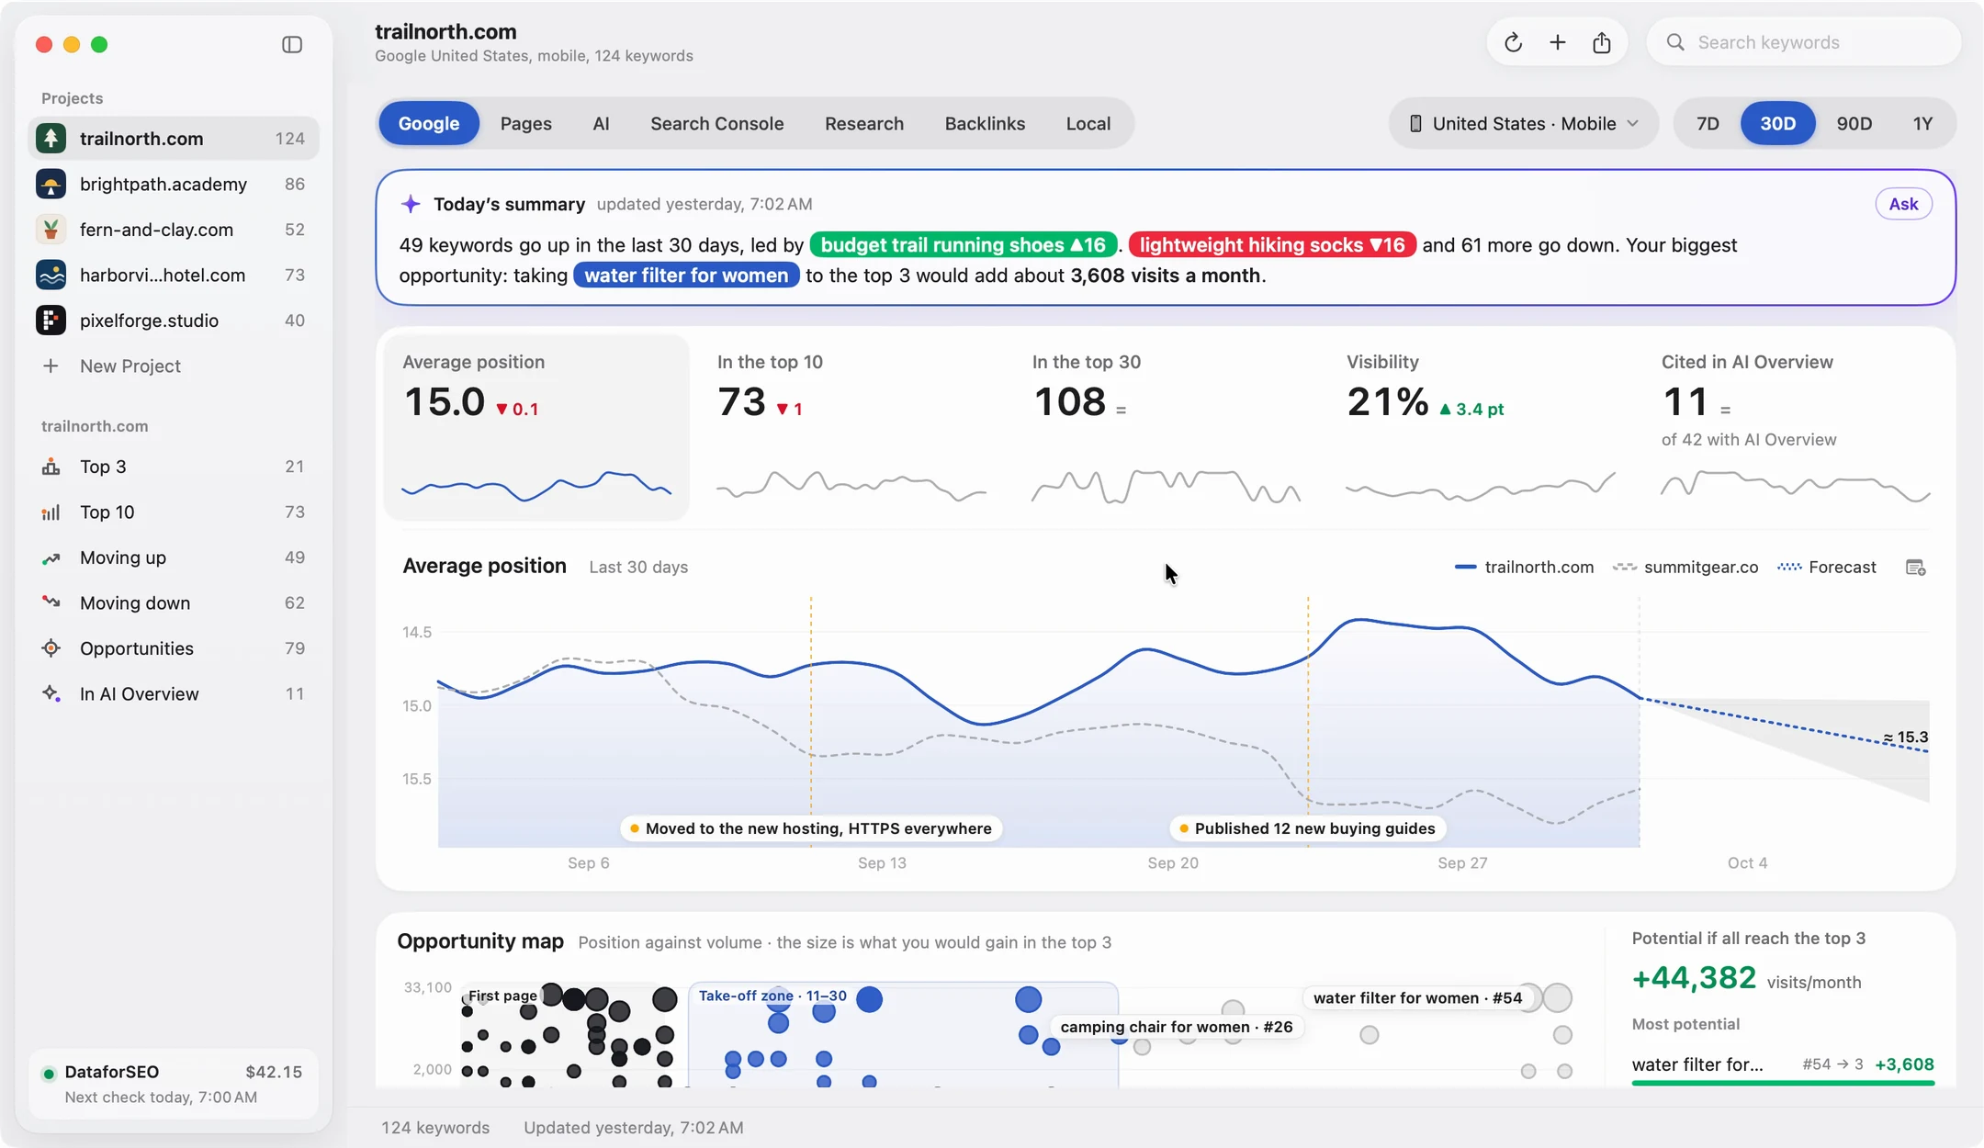The image size is (1984, 1148).
Task: Select the 90D time range
Action: click(x=1854, y=123)
